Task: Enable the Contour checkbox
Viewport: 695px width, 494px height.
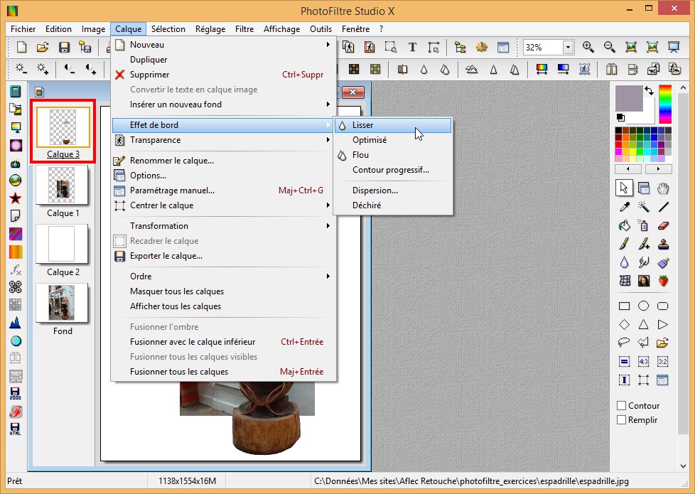Action: coord(621,405)
